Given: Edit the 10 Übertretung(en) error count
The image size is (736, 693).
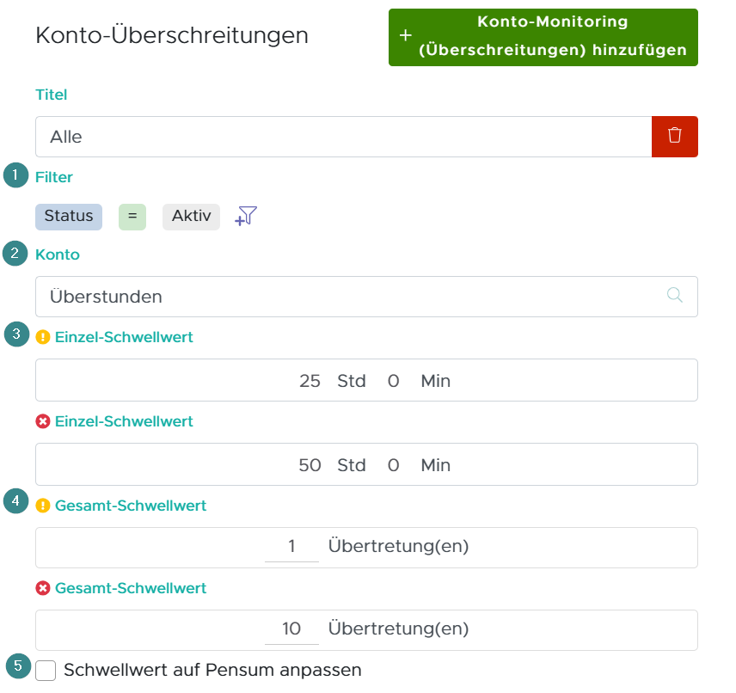Looking at the screenshot, I should tap(291, 629).
